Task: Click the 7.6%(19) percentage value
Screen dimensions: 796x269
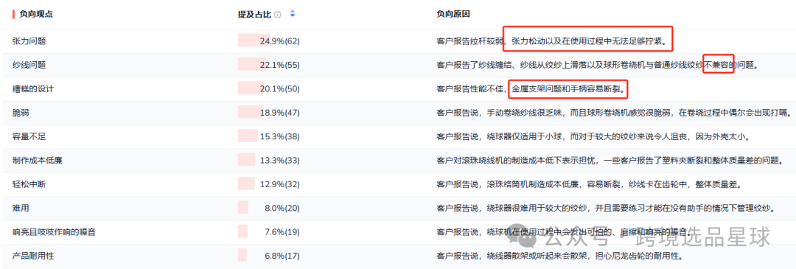Action: (282, 232)
